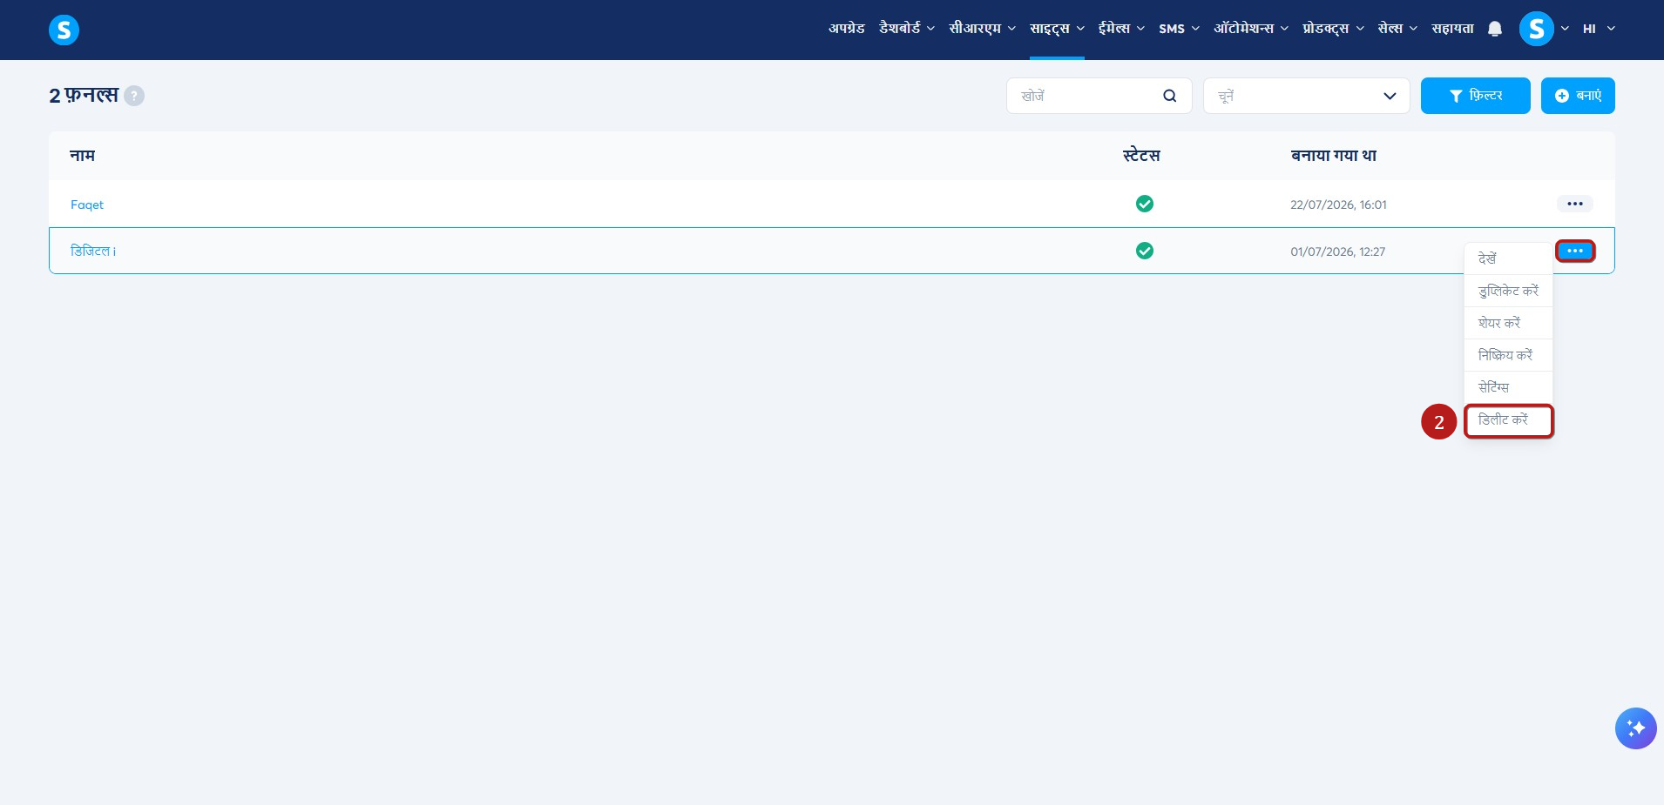Click date 01/07/2026, 12:27
This screenshot has height=805, width=1664.
click(x=1337, y=252)
